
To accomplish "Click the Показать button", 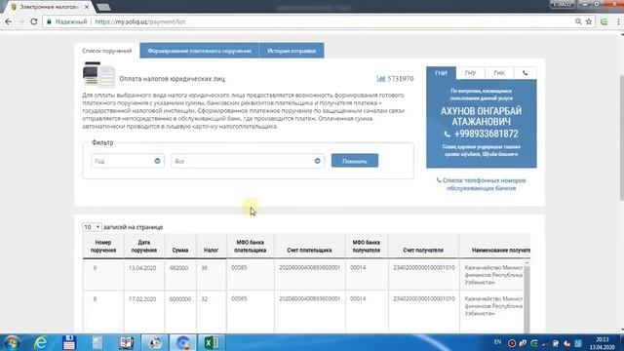I will [355, 161].
